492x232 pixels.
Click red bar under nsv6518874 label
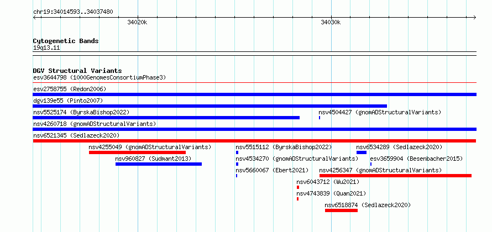342,210
